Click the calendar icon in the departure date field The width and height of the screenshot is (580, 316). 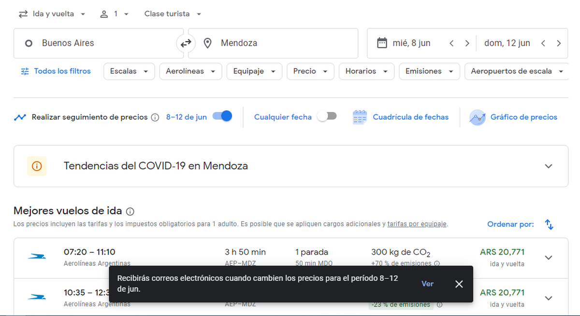tap(383, 43)
